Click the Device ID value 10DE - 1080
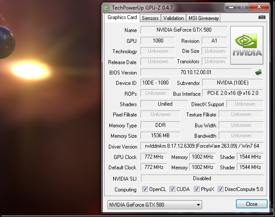 [155, 83]
